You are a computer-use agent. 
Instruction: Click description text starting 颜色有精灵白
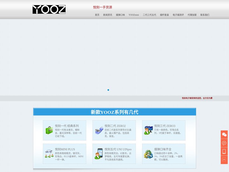[118, 156]
